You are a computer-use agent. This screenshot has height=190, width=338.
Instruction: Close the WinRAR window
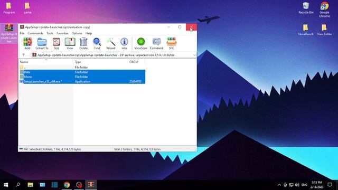pos(191,27)
